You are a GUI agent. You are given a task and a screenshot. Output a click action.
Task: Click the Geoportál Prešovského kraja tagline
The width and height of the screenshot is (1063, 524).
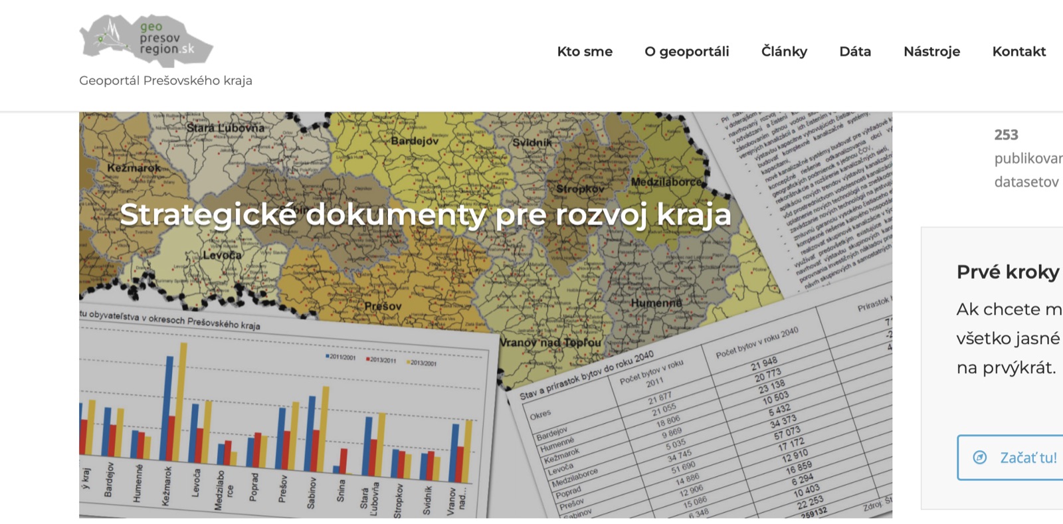coord(165,81)
